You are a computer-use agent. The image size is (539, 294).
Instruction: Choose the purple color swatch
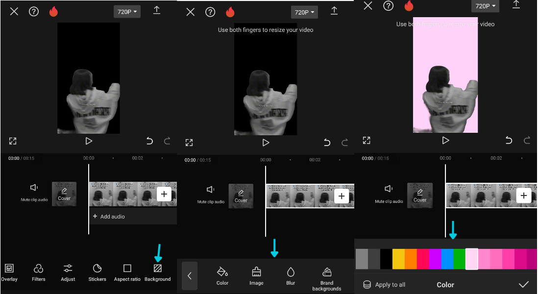[435, 259]
